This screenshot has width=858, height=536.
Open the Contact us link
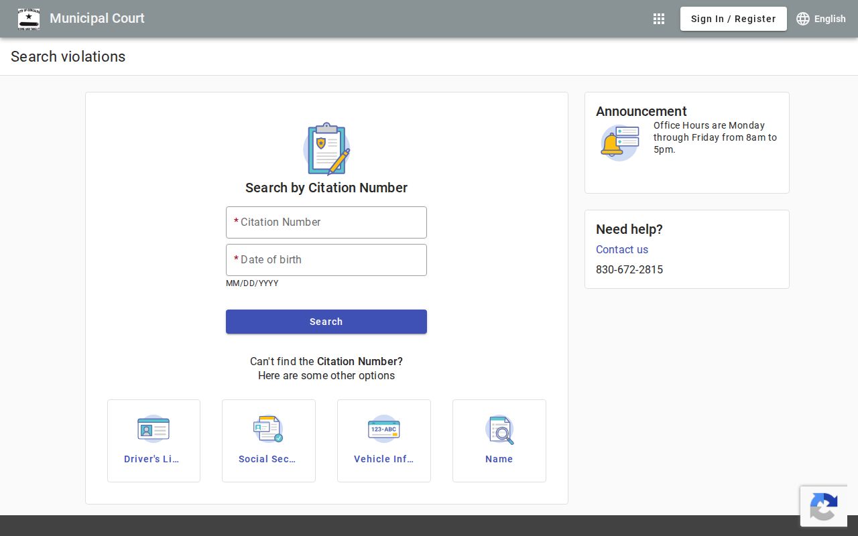622,249
